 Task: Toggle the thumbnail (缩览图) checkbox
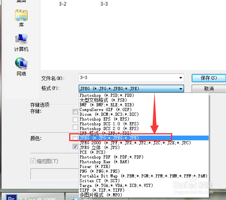(x=33, y=160)
